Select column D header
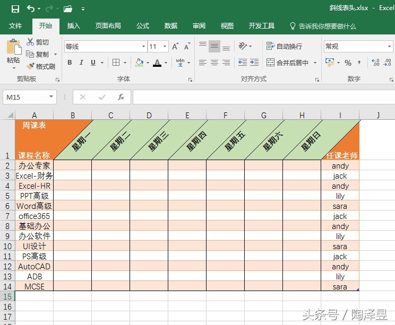Viewport: 395px width, 325px height. [x=149, y=115]
